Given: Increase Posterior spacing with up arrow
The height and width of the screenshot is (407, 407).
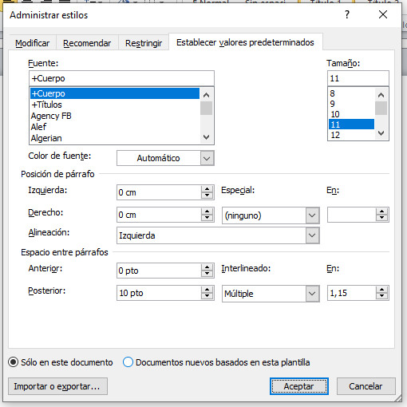Looking at the screenshot, I should [x=207, y=290].
